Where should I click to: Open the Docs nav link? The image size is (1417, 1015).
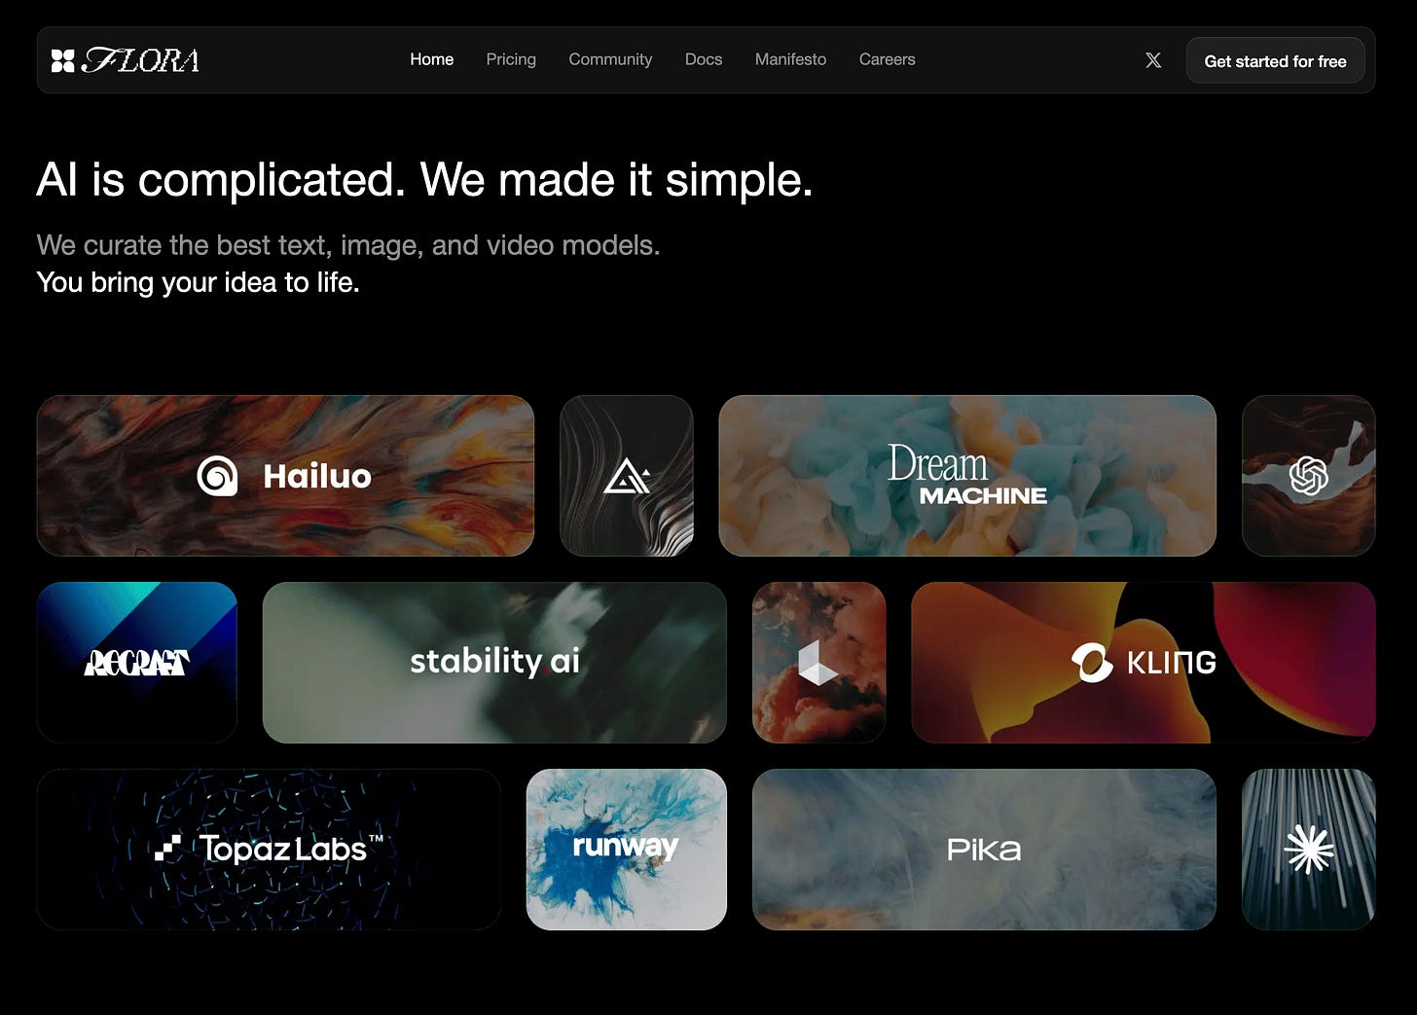click(704, 59)
